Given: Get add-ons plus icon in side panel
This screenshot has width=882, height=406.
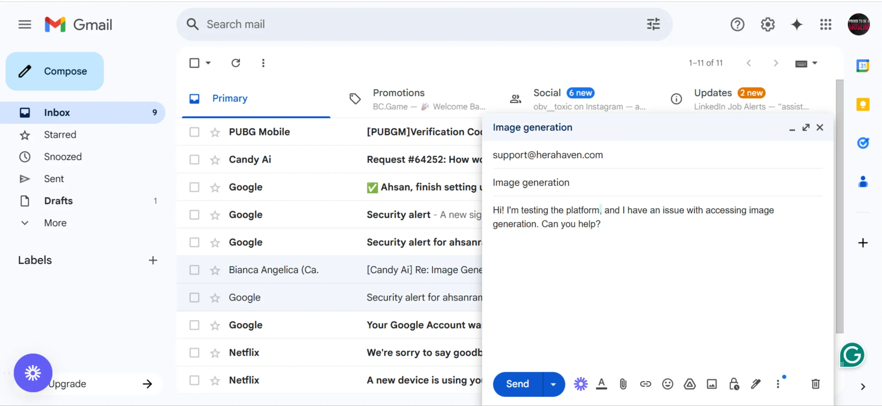Looking at the screenshot, I should [x=863, y=243].
